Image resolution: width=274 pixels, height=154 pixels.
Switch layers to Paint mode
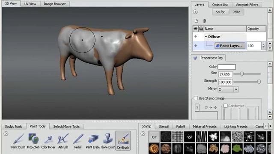tap(236, 12)
